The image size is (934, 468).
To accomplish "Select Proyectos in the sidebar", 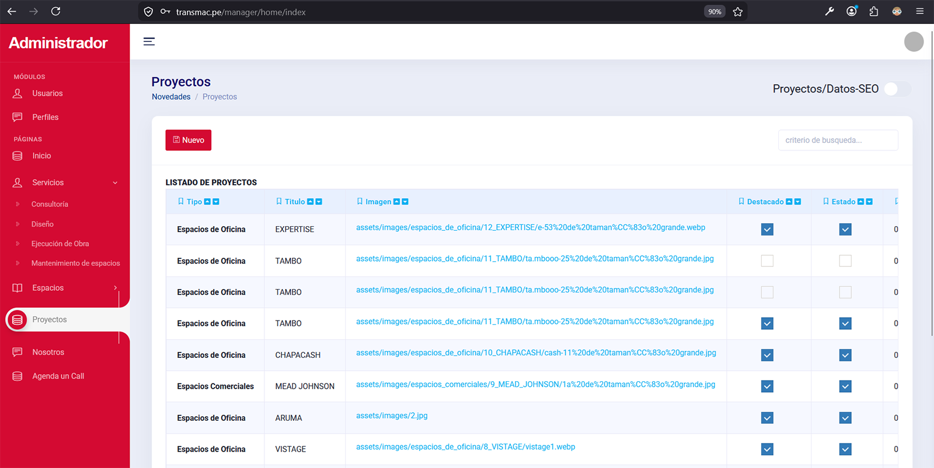I will [x=50, y=319].
